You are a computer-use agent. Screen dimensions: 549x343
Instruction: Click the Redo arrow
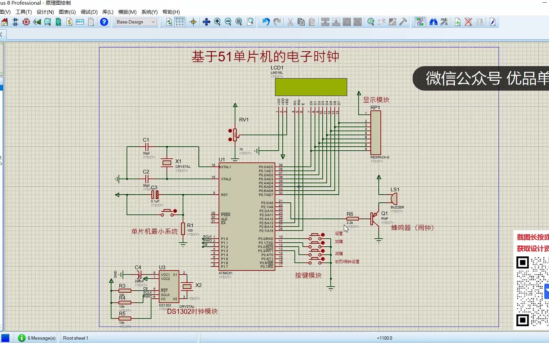(x=277, y=22)
